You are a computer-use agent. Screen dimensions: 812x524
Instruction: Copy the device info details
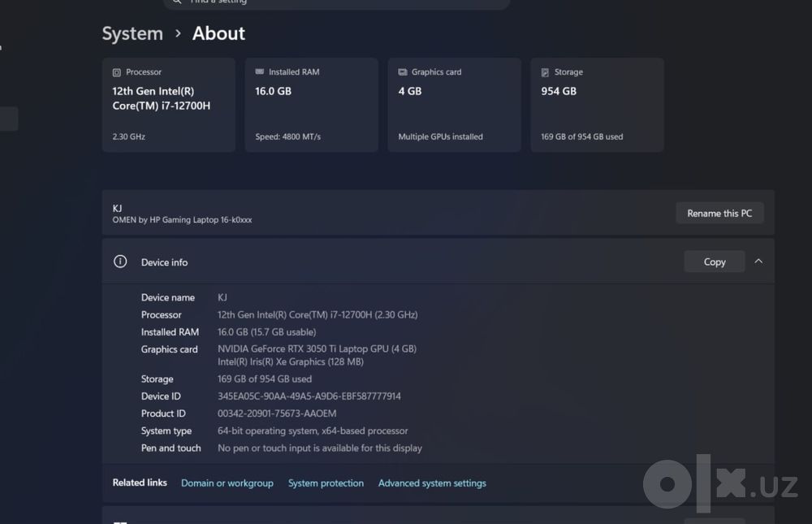[x=714, y=262]
